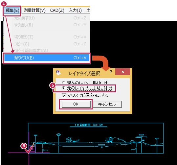Image resolution: width=177 pixels, height=165 pixels.
Task: Open the 測量計算(V) menu
Action: click(x=34, y=11)
